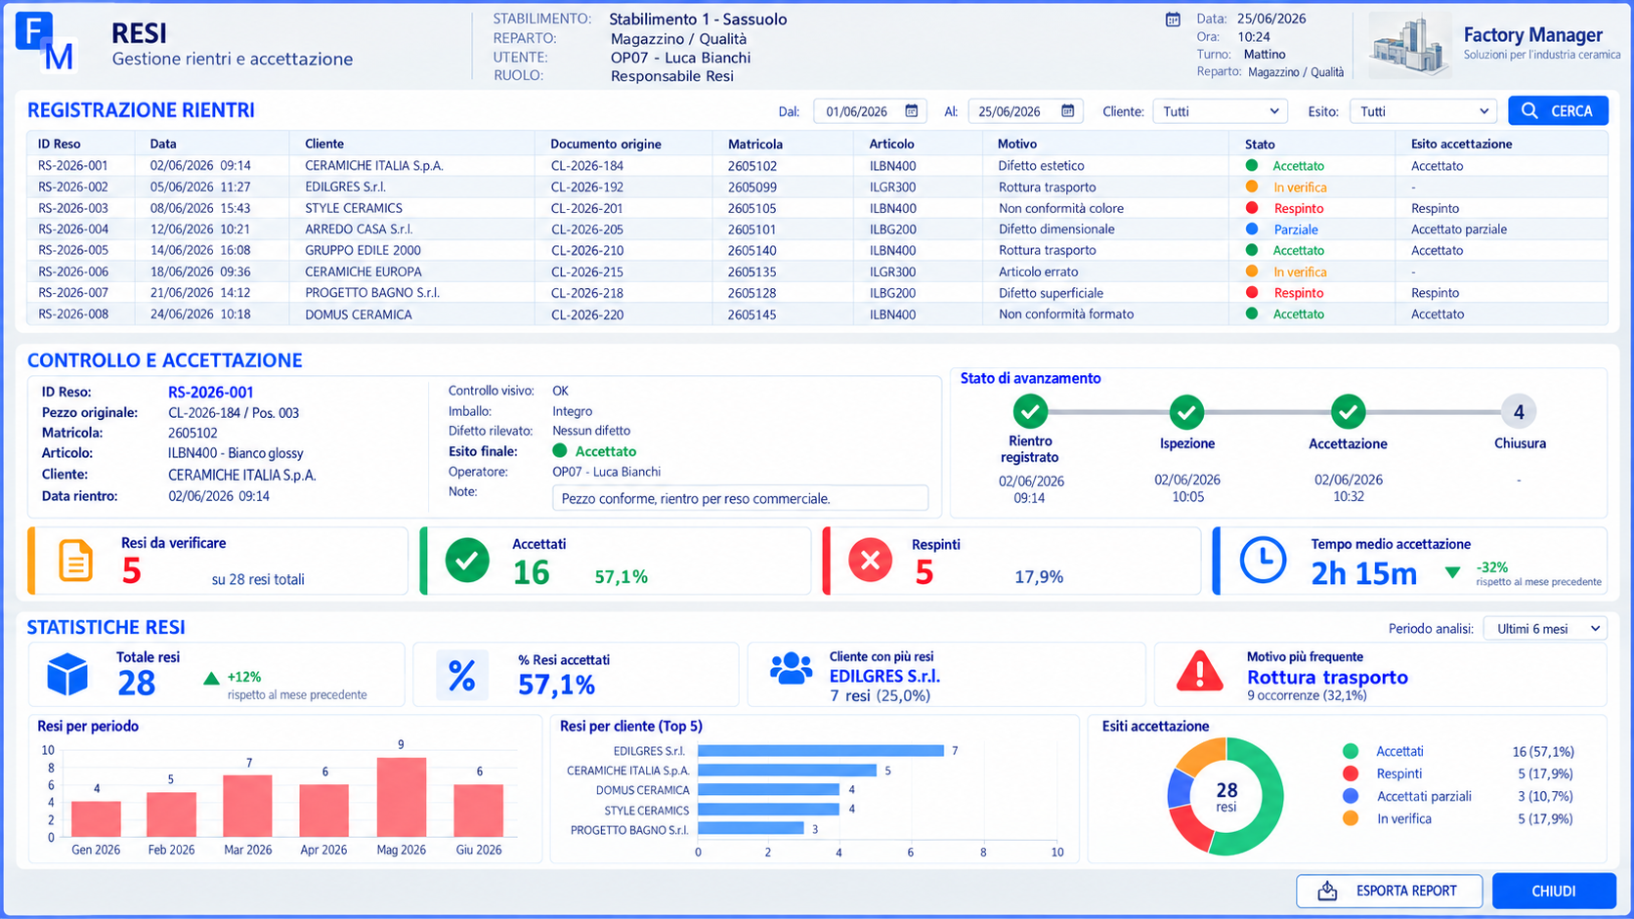Click the donut chart center 28 resi
Screen dimensions: 1634x919
[x=1226, y=796]
